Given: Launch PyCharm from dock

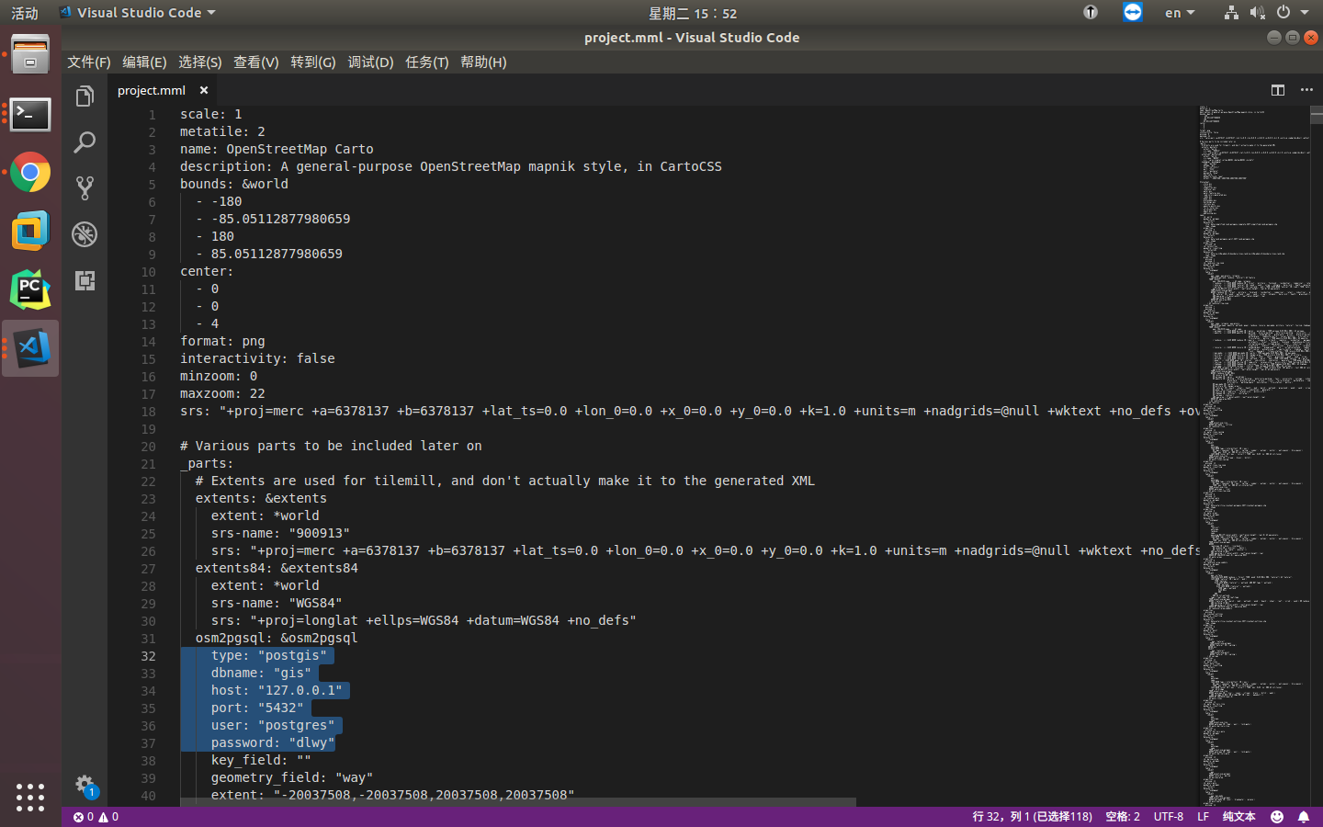Looking at the screenshot, I should [x=30, y=289].
